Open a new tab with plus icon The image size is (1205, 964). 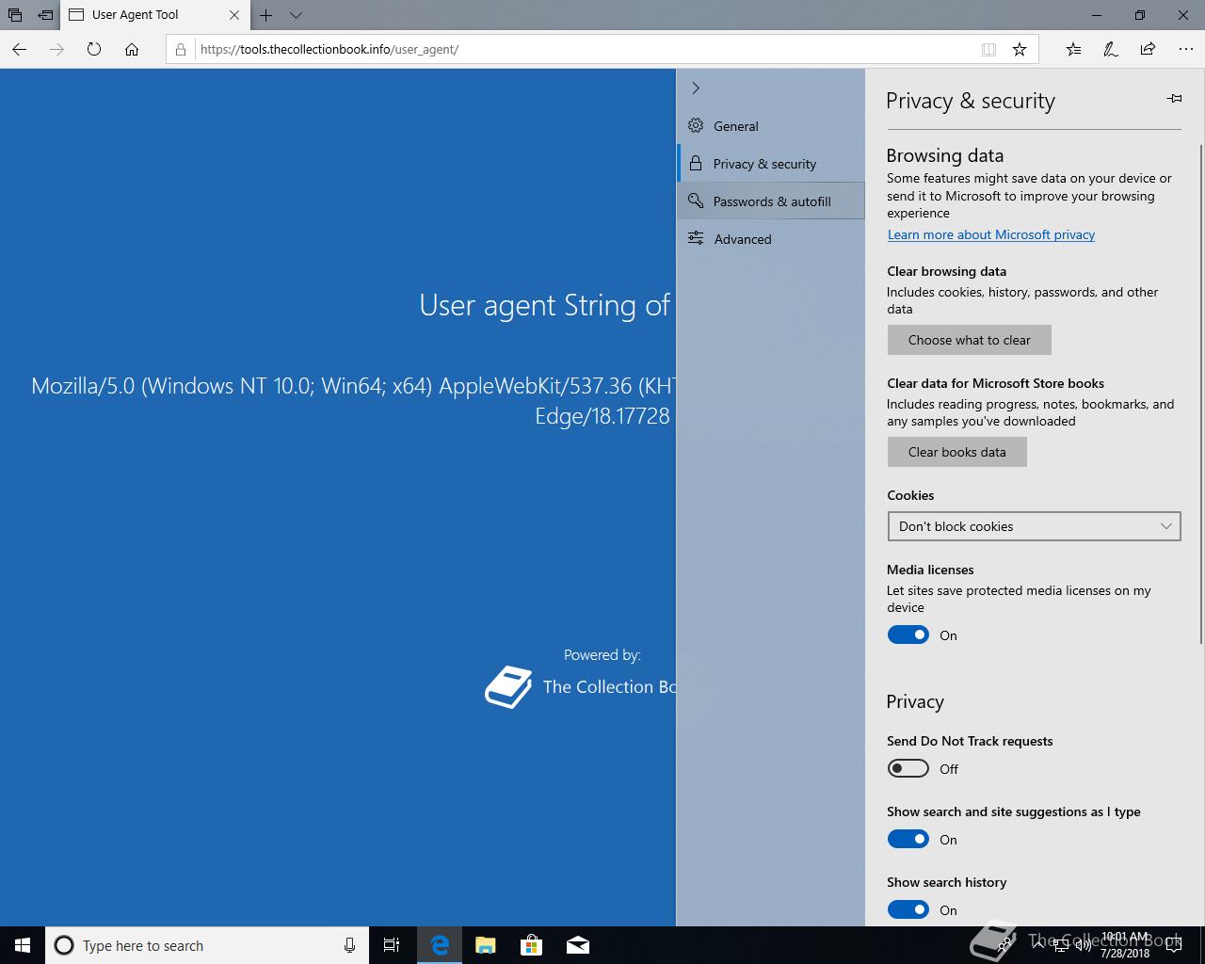[266, 15]
